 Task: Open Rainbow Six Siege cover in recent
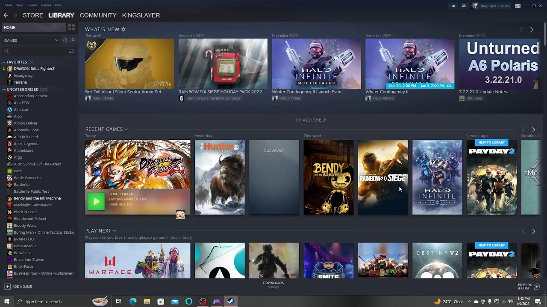pyautogui.click(x=383, y=177)
